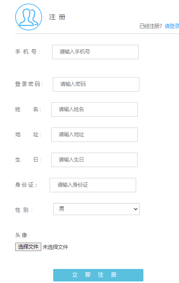
Task: Click the 注册 page heading
Action: [57, 17]
